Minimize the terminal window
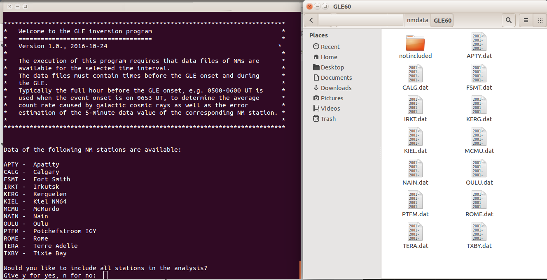The width and height of the screenshot is (547, 280). coord(17,7)
